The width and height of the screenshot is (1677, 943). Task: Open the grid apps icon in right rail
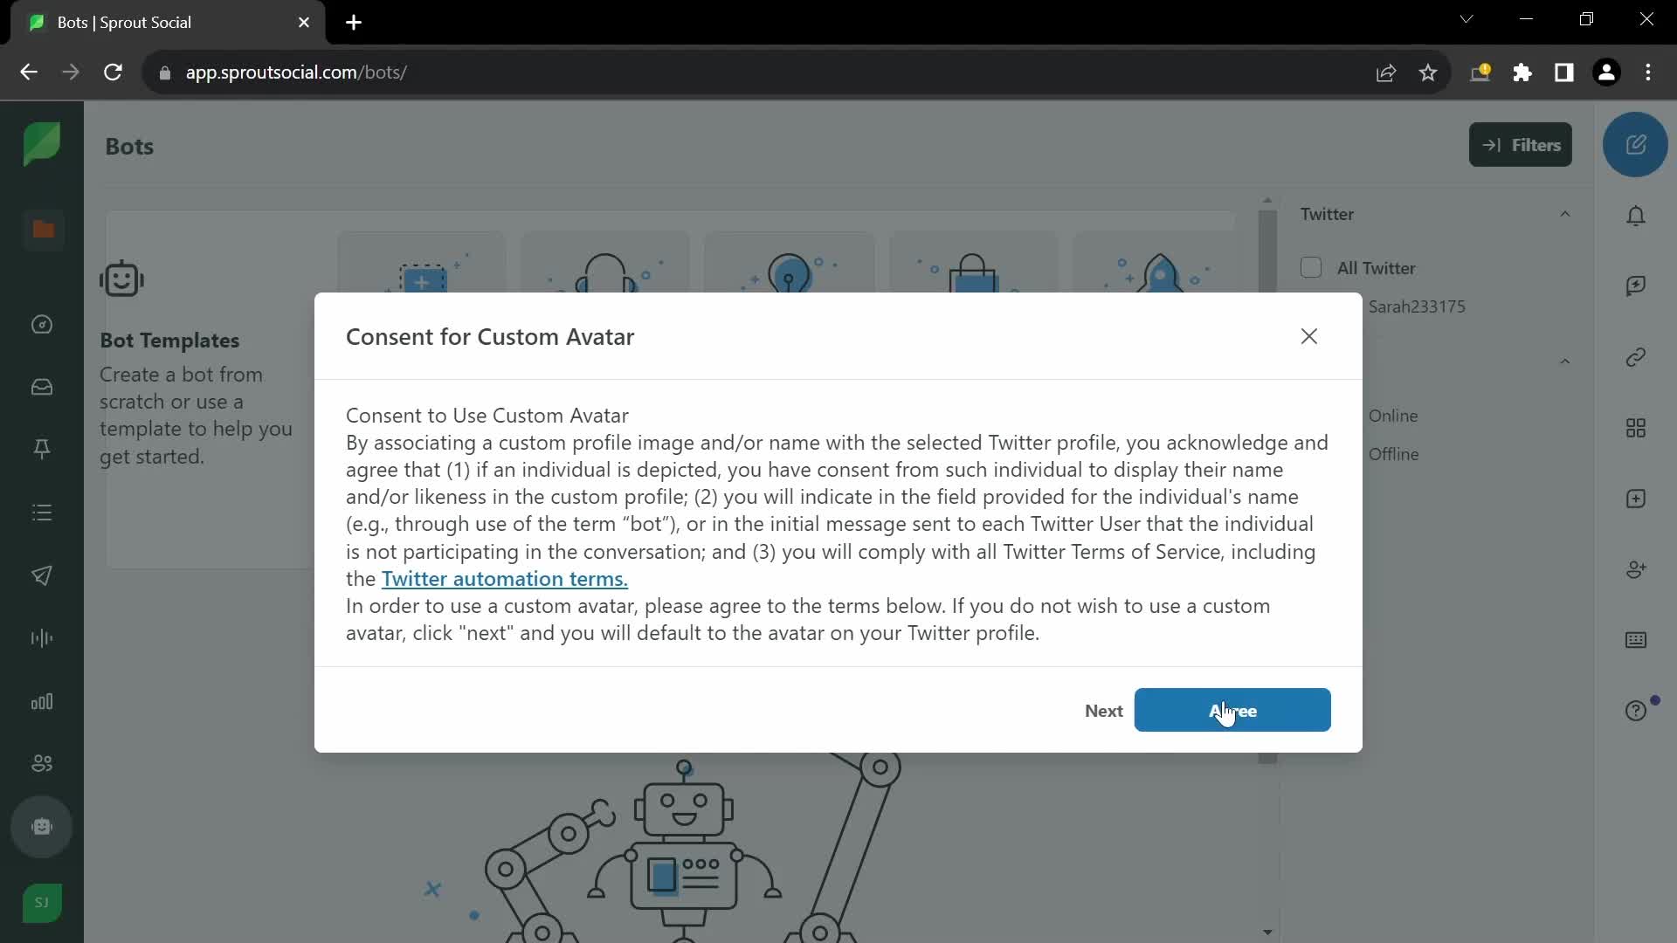(x=1635, y=428)
